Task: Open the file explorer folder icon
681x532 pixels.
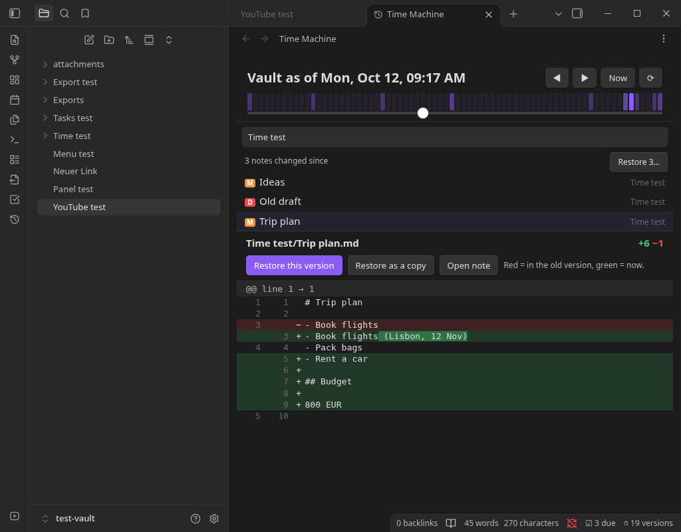Action: [x=44, y=13]
